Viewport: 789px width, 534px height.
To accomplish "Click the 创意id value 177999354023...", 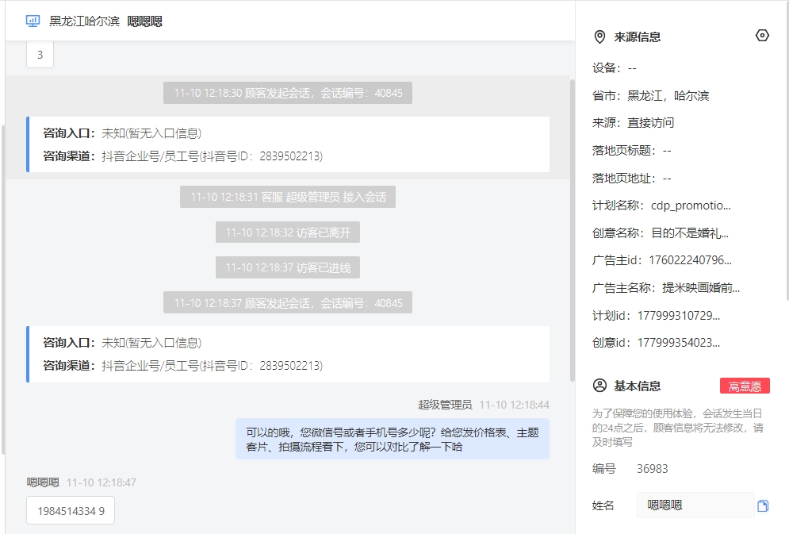I will [x=679, y=343].
